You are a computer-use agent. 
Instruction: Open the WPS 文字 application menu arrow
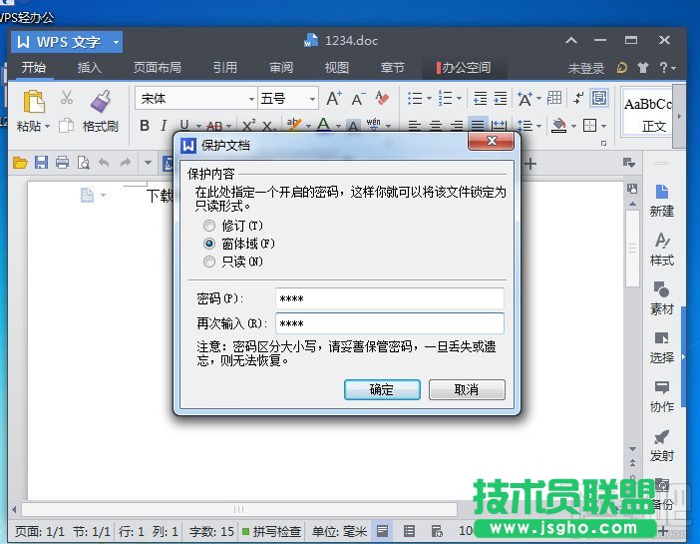pos(116,42)
